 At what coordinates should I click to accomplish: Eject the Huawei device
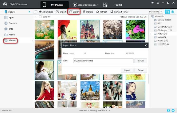coord(29,12)
